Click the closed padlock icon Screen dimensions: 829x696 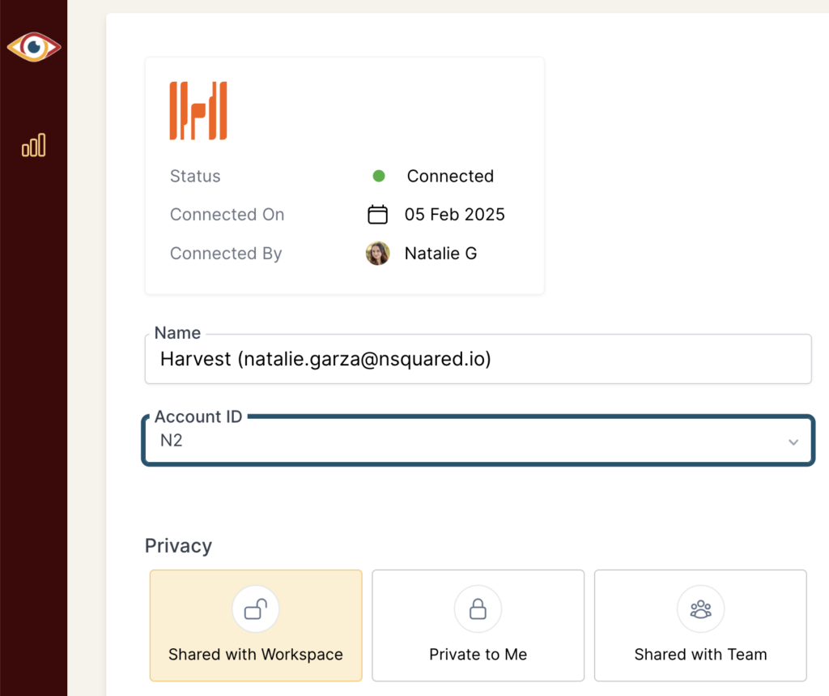click(478, 609)
